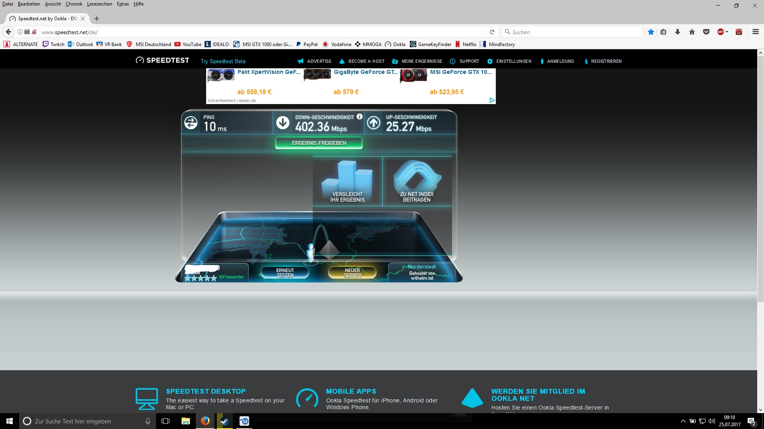Click the Firefox home icon

coord(692,32)
